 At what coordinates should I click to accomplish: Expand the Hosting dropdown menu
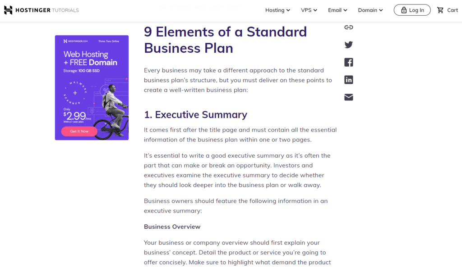point(277,10)
